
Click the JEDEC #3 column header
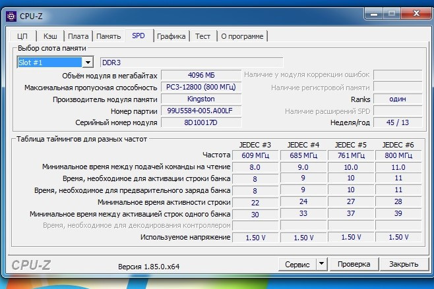point(255,145)
